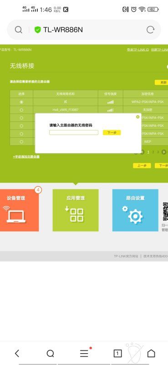The image size is (168, 365).
Task: Click 下一步 button in password dialog
Action: (112, 133)
